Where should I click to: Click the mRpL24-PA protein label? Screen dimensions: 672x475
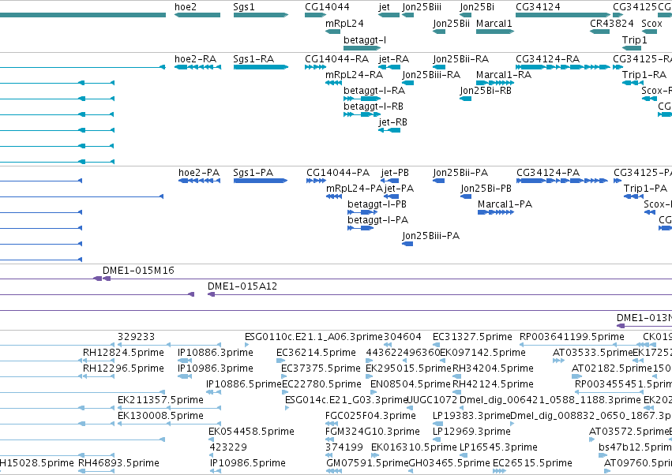coord(355,189)
